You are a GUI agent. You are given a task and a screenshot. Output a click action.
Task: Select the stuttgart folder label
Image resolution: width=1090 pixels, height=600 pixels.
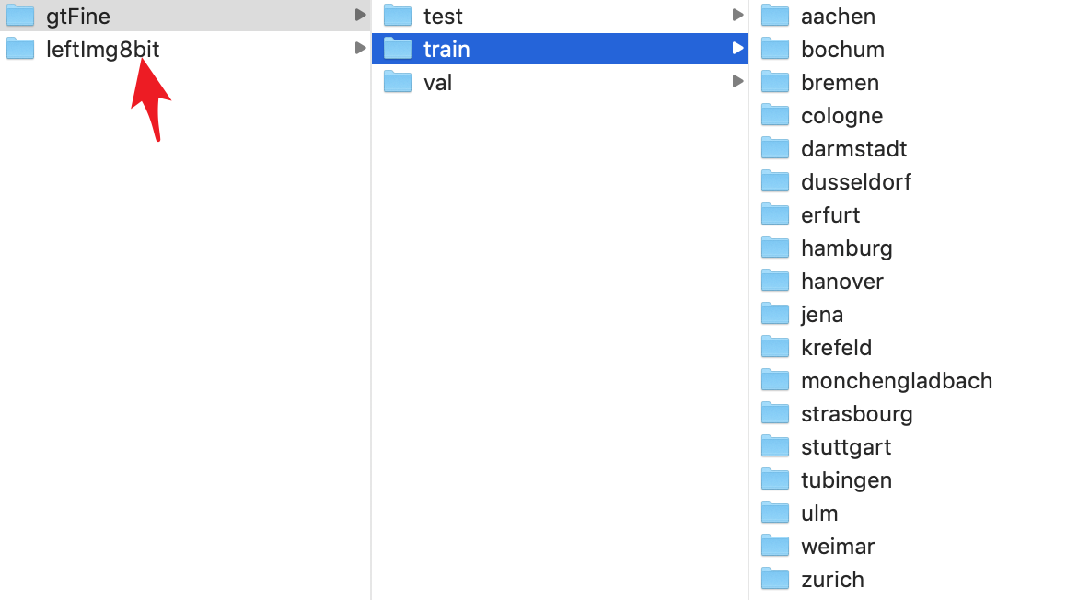tap(846, 446)
